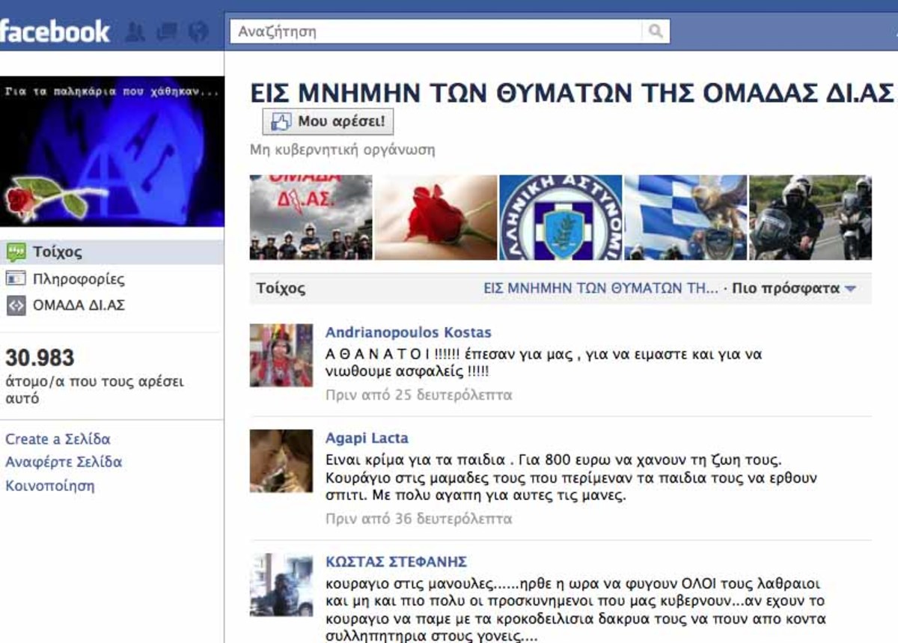Open Andrianopoulos Kostas profile name
Image resolution: width=898 pixels, height=643 pixels.
click(x=409, y=332)
